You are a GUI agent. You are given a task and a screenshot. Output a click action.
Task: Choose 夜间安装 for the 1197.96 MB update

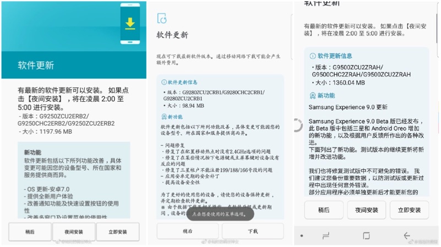73,232
